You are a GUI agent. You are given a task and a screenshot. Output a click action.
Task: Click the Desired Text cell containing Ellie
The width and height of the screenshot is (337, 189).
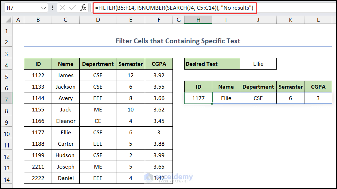[x=258, y=64]
